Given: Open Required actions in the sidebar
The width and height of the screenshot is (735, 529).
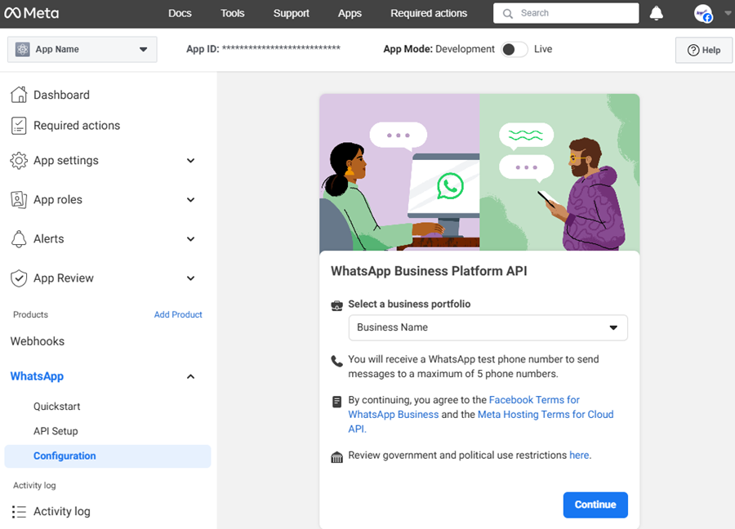Looking at the screenshot, I should click(x=77, y=126).
